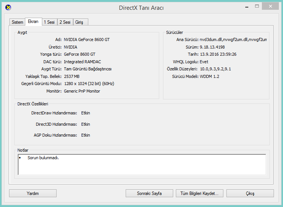Click the Yonga türü value GeForce 8600 GT
Screen dimensions: 283x207
click(x=79, y=54)
